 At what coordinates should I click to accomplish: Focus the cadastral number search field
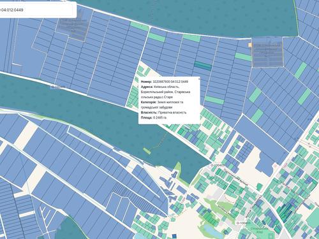37,10
